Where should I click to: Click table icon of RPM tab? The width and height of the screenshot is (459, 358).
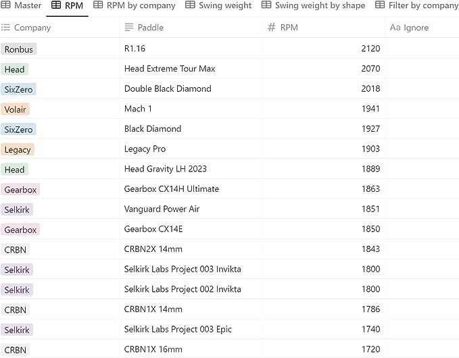(x=56, y=5)
